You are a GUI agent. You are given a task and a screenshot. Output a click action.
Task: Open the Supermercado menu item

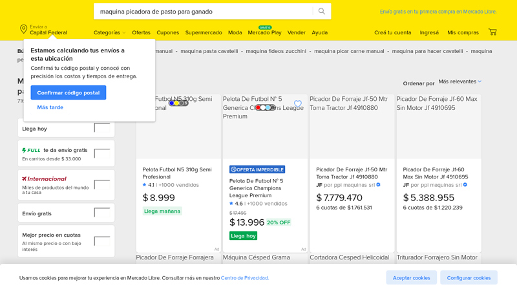203,32
